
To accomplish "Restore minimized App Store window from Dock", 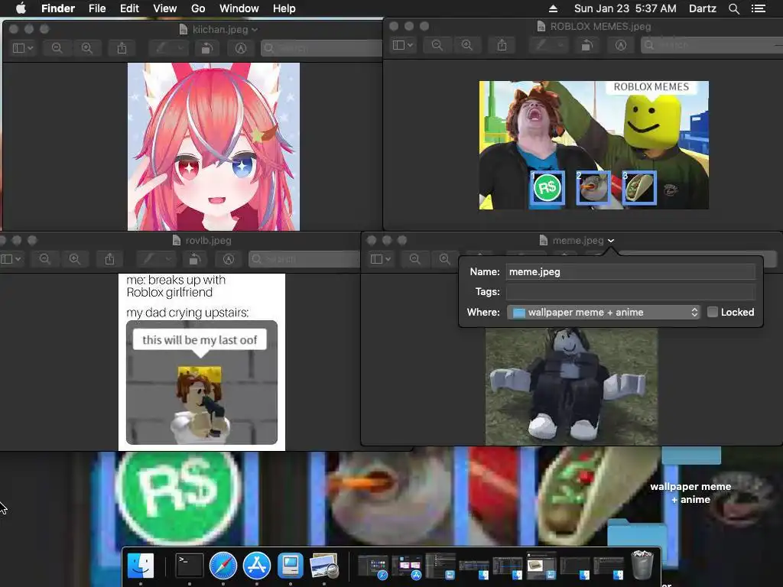I will 407,567.
